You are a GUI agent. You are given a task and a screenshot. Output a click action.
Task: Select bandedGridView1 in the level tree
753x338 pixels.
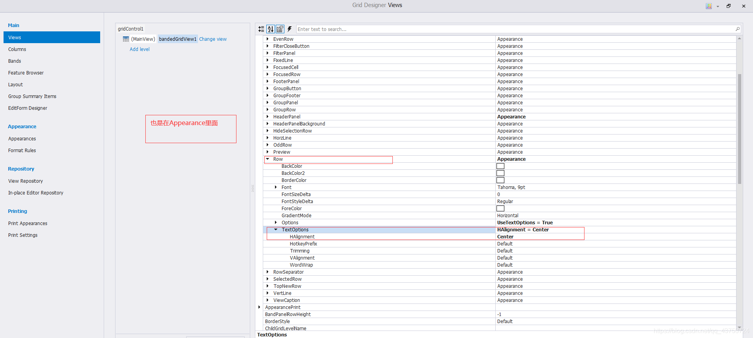pos(178,39)
